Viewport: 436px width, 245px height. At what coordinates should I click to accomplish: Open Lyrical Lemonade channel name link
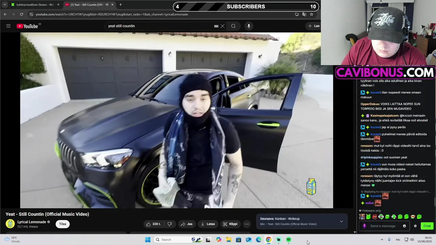32,222
